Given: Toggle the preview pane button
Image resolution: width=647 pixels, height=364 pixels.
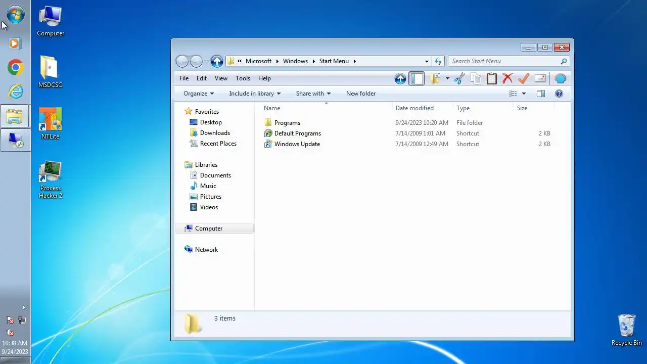Looking at the screenshot, I should point(541,94).
